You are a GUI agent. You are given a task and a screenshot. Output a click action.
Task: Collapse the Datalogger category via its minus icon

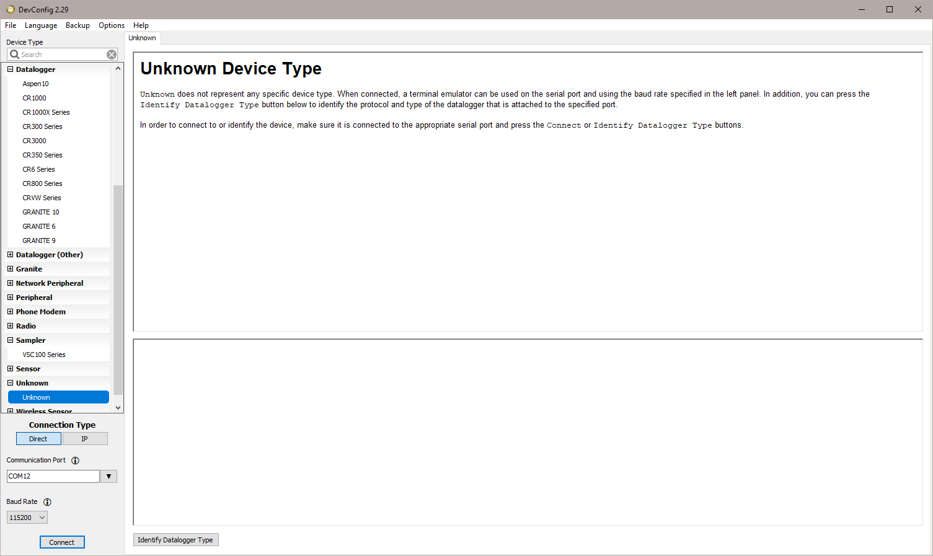10,69
